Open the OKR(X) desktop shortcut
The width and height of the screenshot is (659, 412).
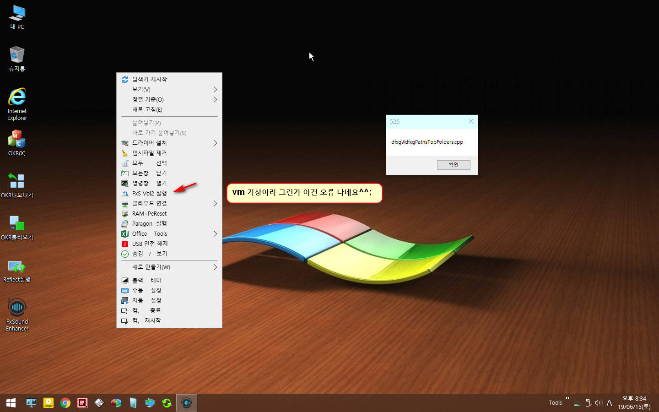click(x=17, y=143)
